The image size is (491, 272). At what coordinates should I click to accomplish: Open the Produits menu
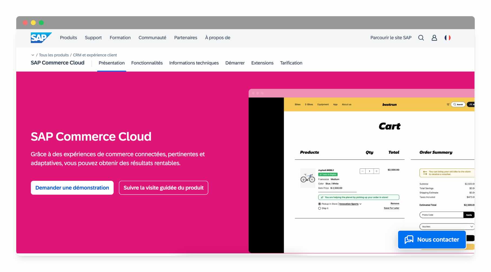coord(68,38)
